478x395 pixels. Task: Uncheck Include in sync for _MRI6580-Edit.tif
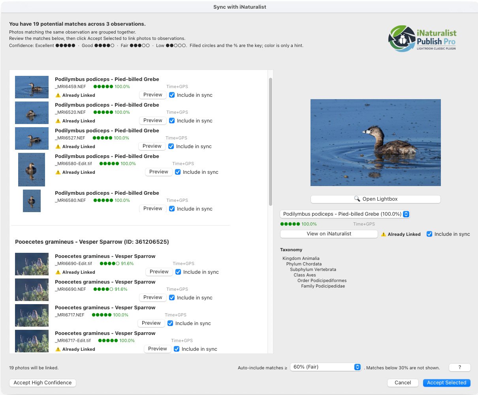(x=178, y=172)
